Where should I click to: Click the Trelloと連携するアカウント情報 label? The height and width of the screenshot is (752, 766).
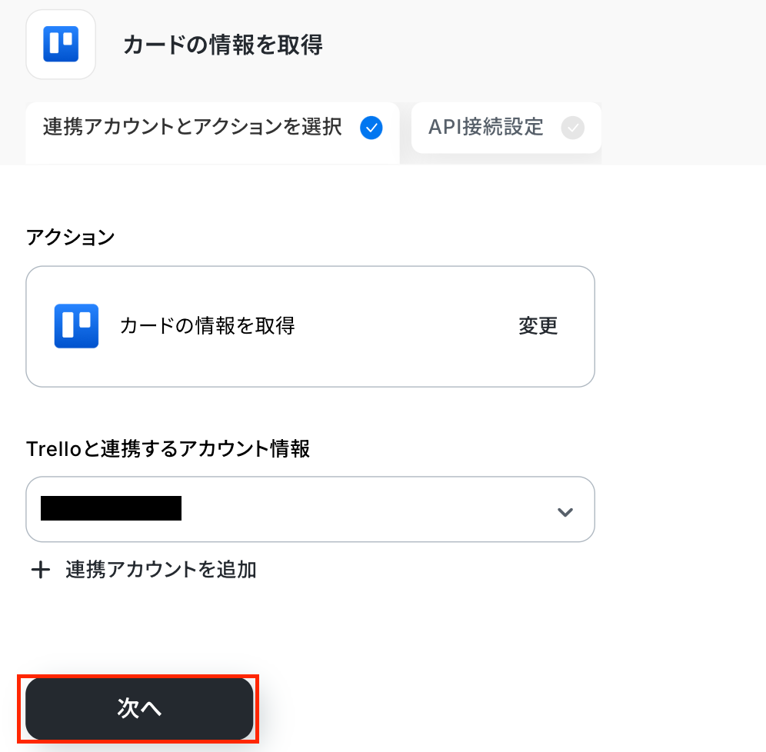pos(168,449)
